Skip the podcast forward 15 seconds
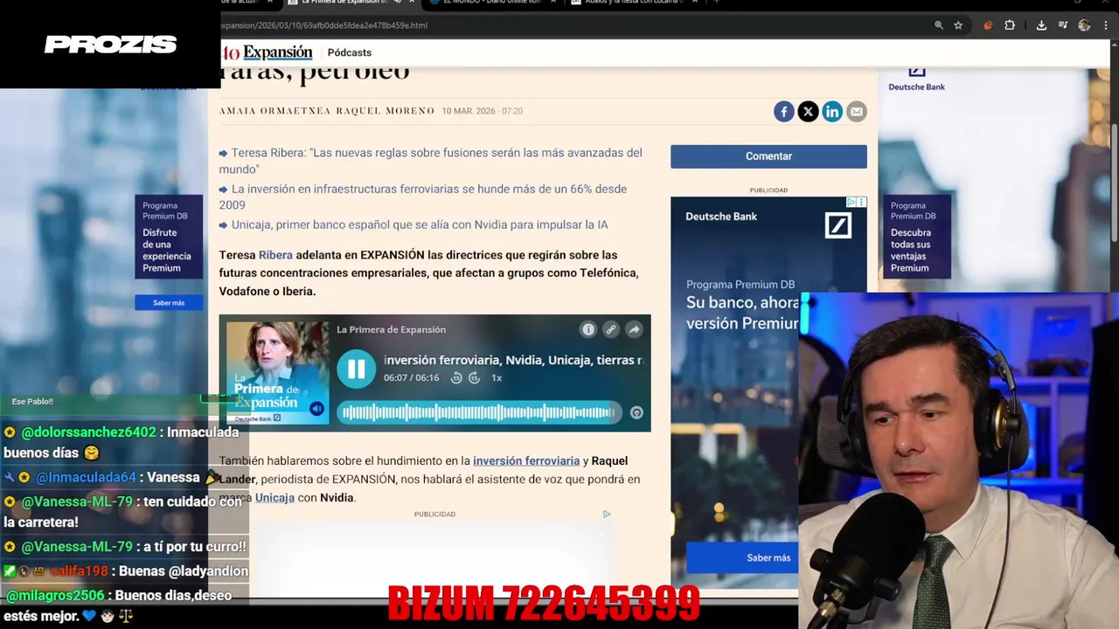 click(474, 378)
